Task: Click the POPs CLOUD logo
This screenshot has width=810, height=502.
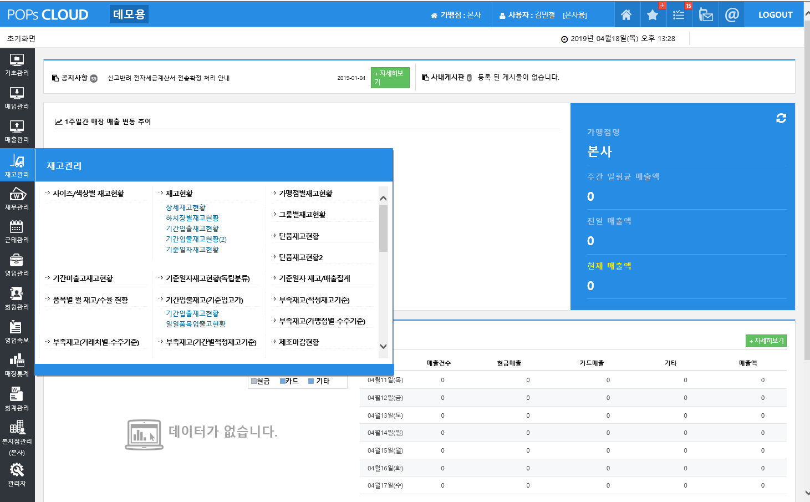Action: pyautogui.click(x=48, y=15)
